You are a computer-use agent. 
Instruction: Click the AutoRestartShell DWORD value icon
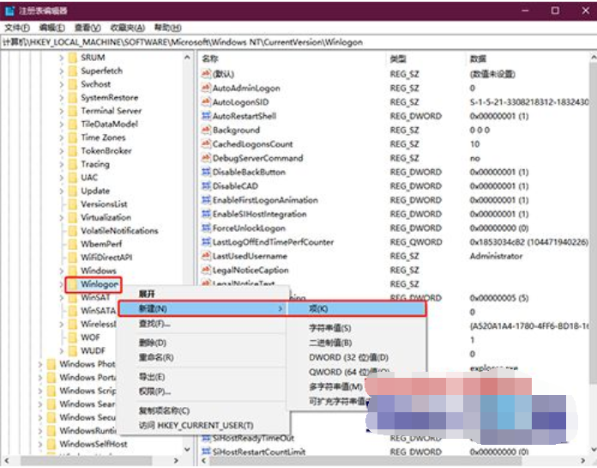[x=206, y=116]
